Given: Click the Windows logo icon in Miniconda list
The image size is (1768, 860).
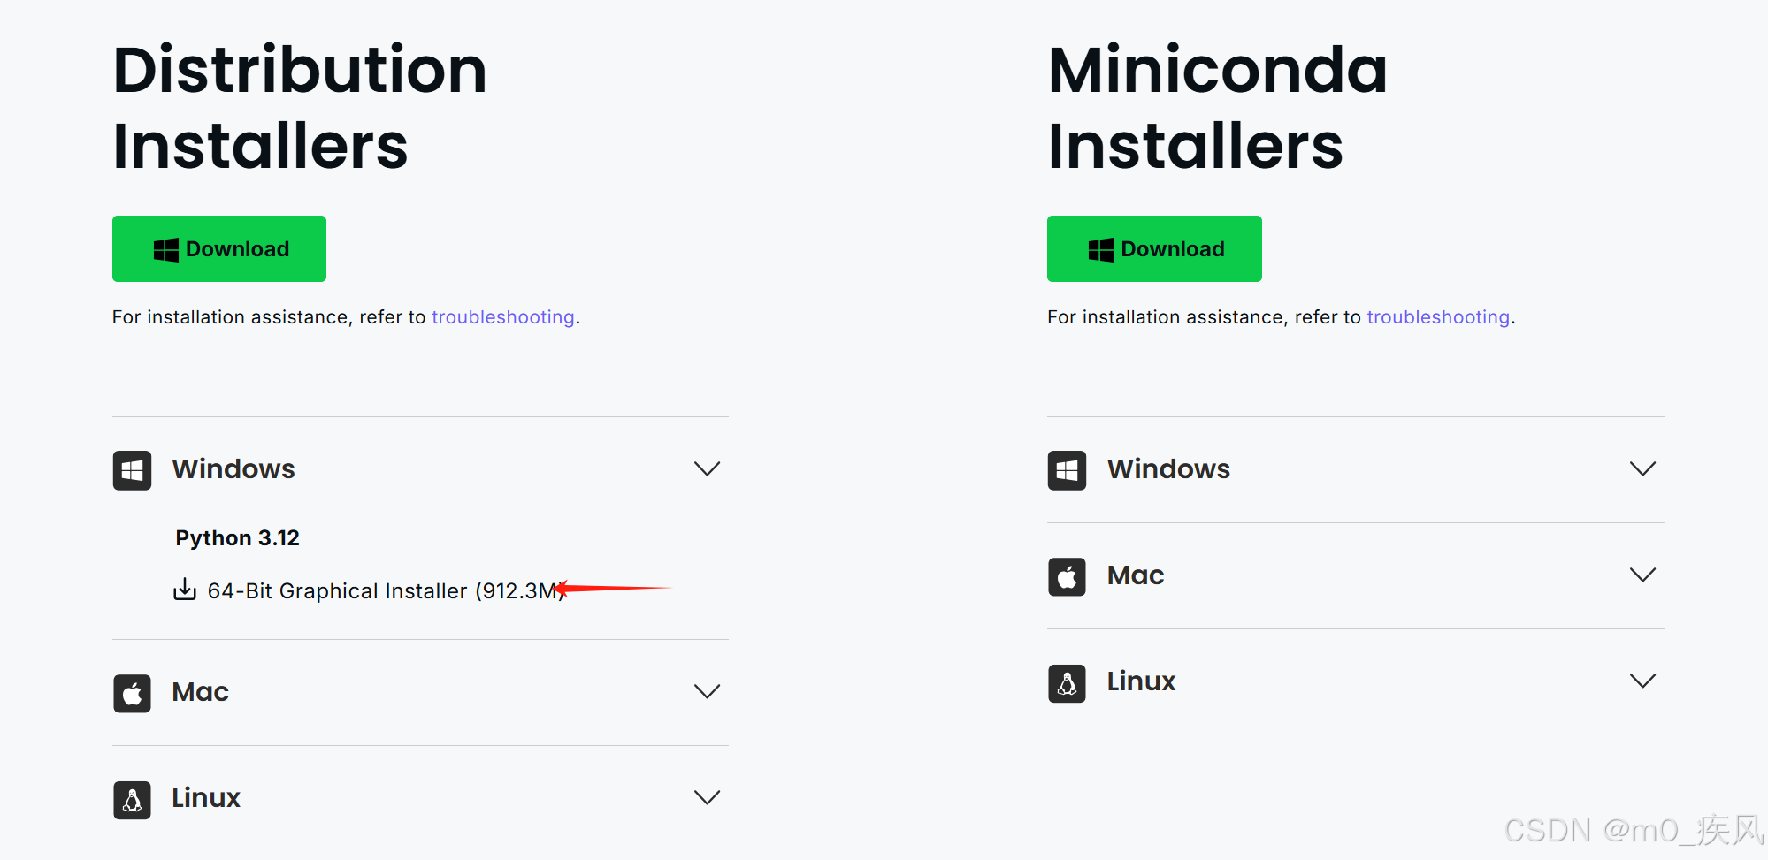Looking at the screenshot, I should 1068,470.
